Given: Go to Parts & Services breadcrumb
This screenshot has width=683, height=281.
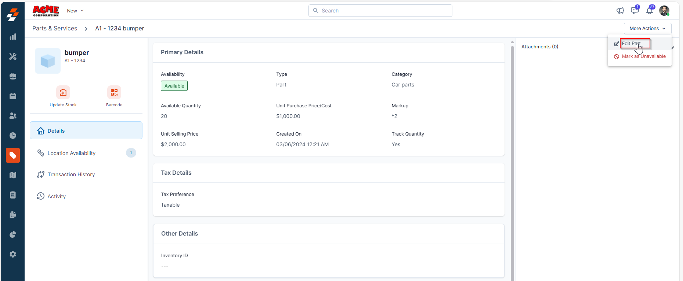Looking at the screenshot, I should click(x=55, y=29).
